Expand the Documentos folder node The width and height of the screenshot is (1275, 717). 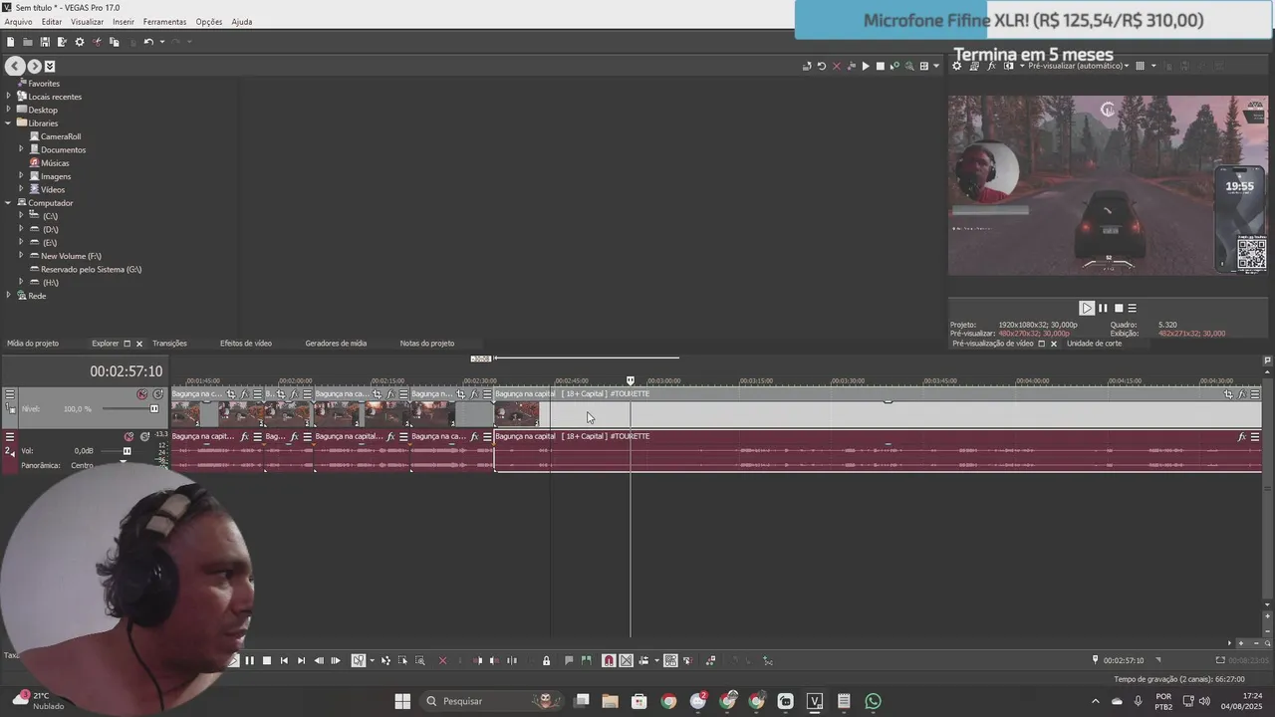pyautogui.click(x=21, y=149)
